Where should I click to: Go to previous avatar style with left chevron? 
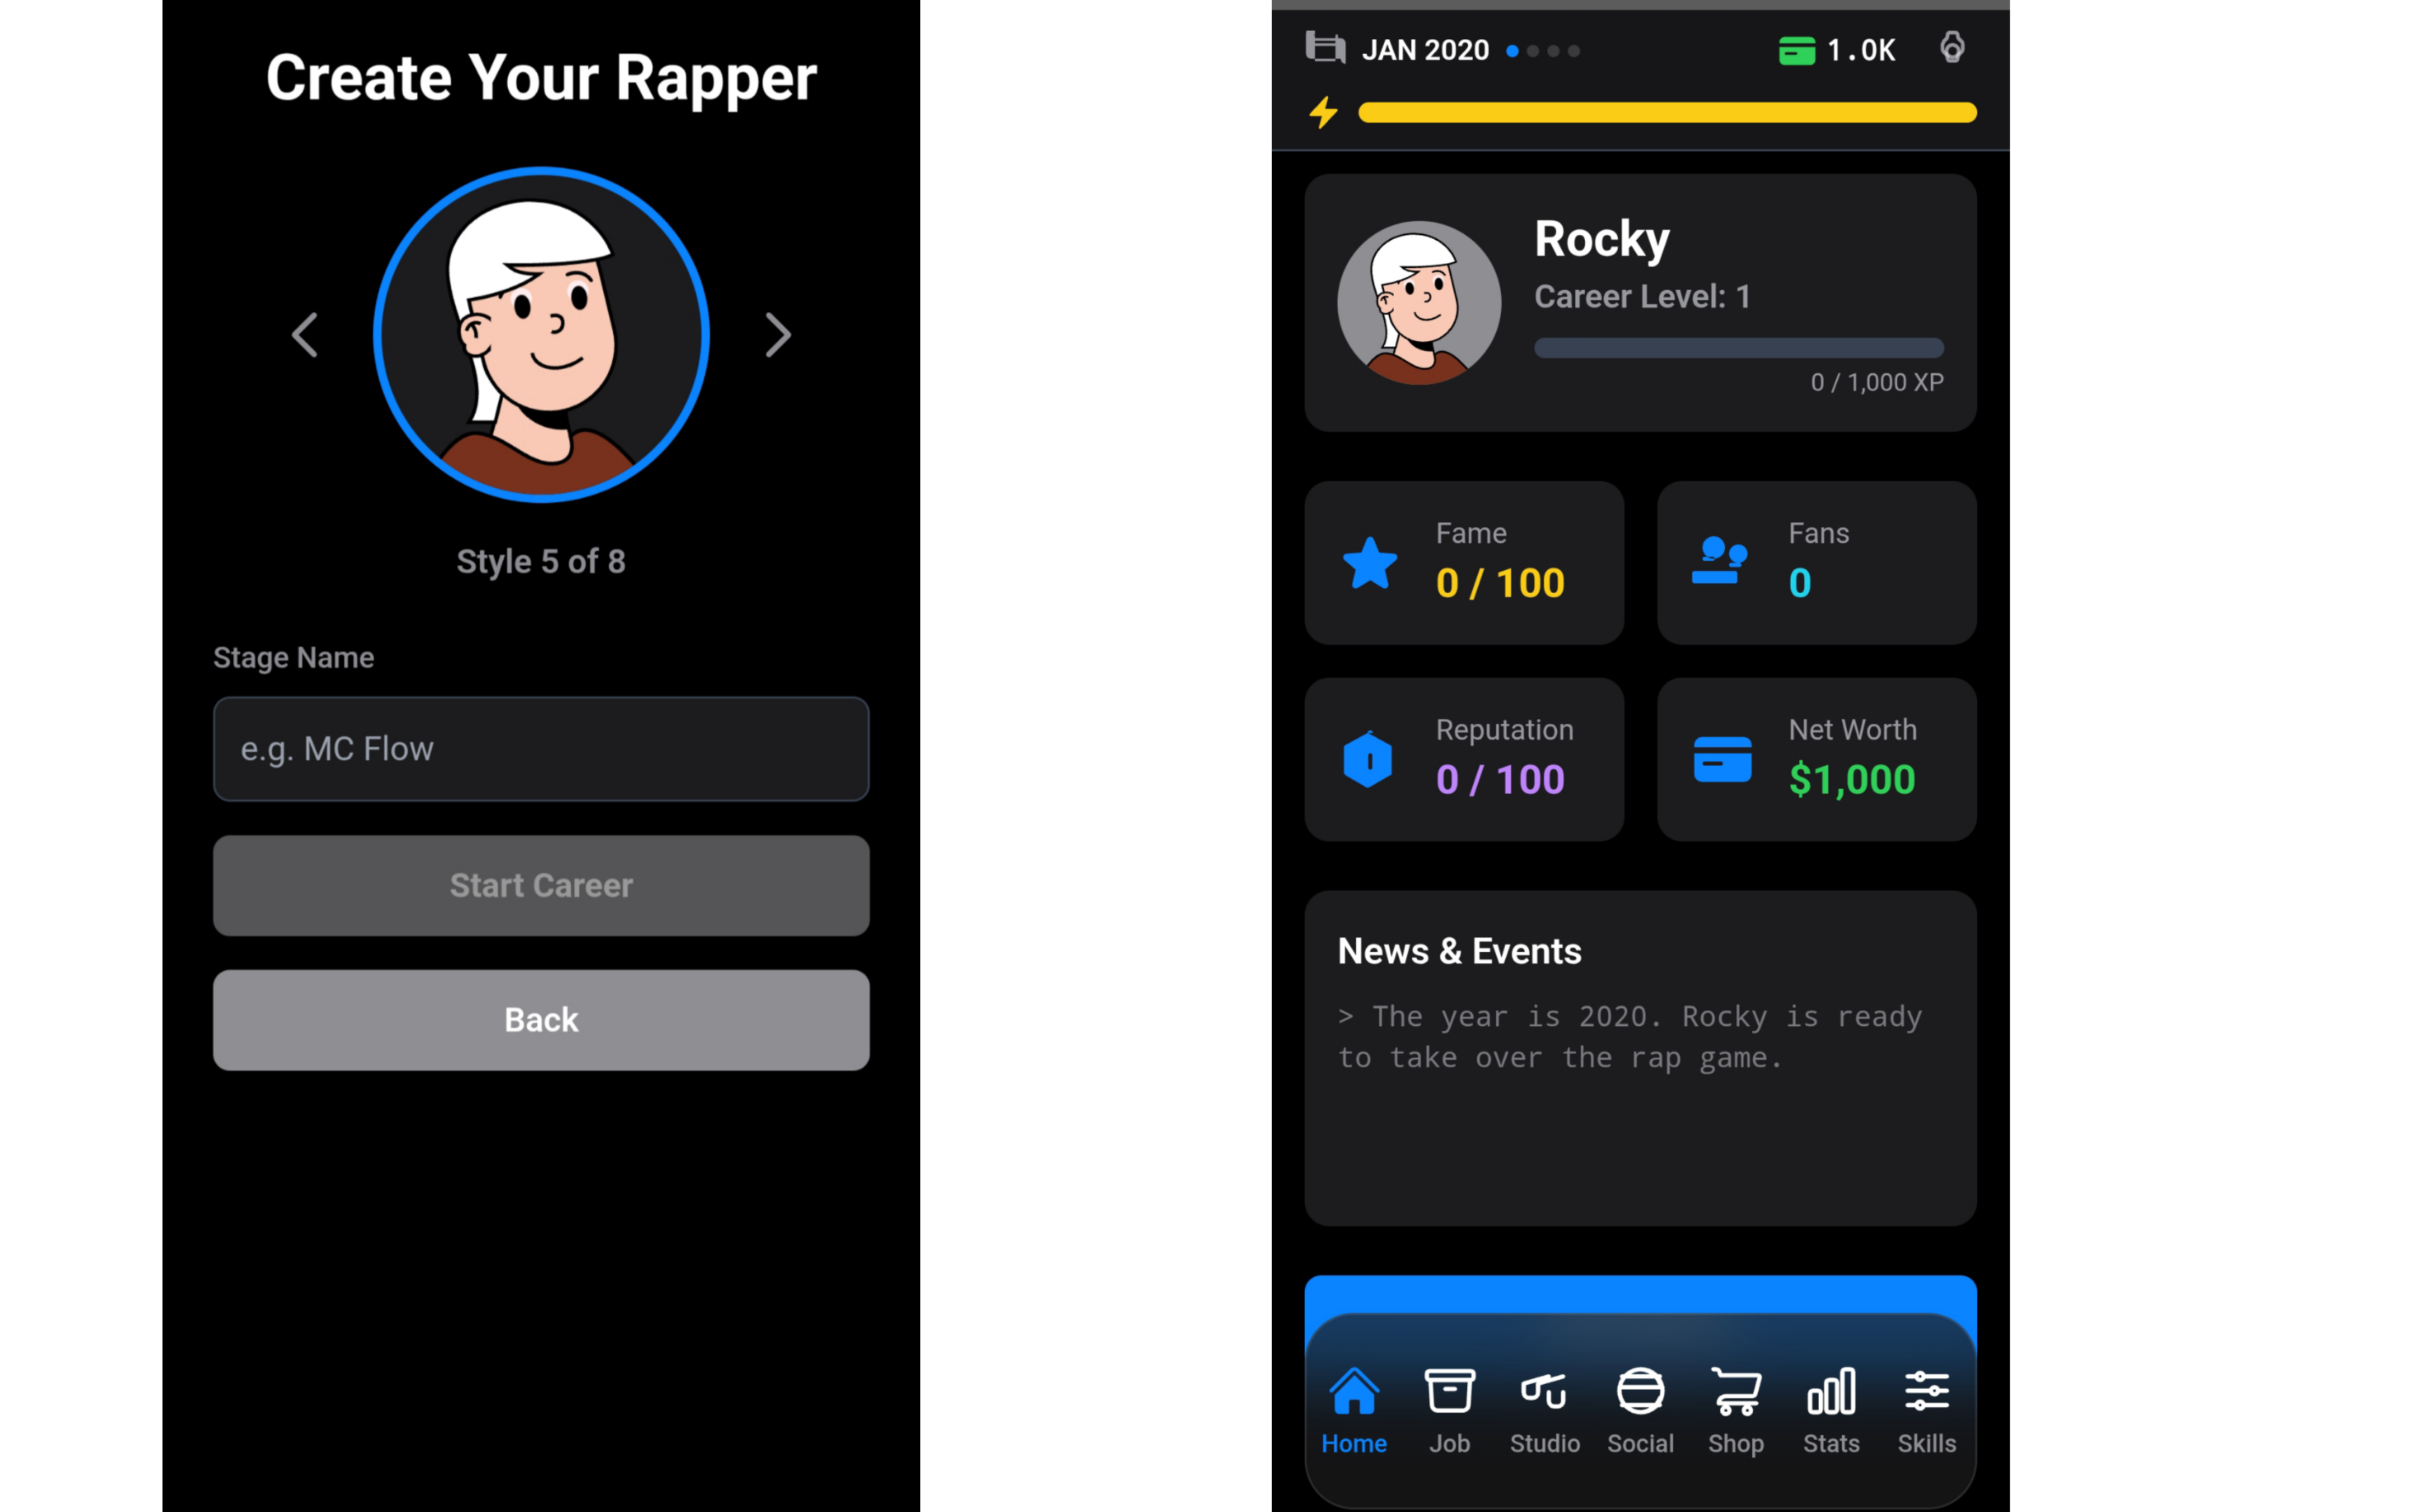coord(305,335)
